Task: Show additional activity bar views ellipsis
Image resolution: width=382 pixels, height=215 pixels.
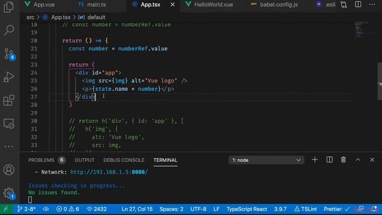Action: pos(9,146)
